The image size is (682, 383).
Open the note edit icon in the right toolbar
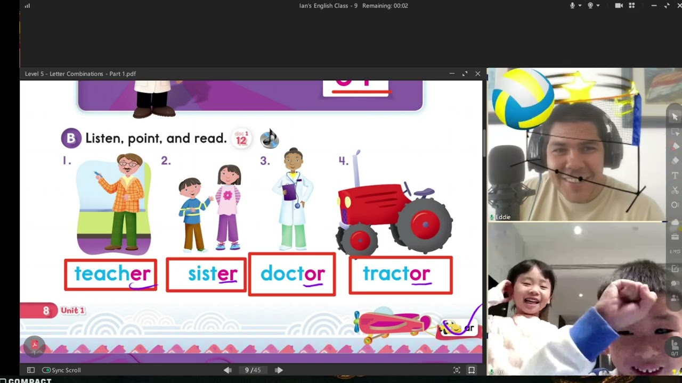[675, 269]
